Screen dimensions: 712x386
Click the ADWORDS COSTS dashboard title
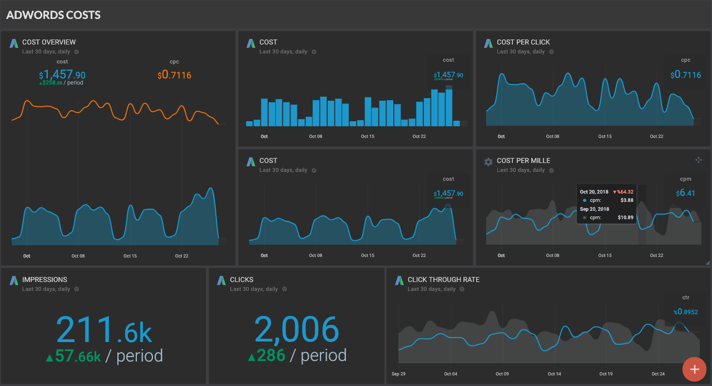pos(53,15)
